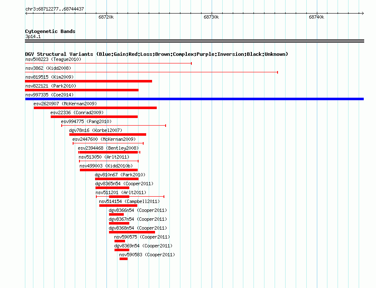Click the blue nsv997335 (Coe2014) gain bar
Image resolution: width=376 pixels, height=288 pixels.
pos(194,99)
